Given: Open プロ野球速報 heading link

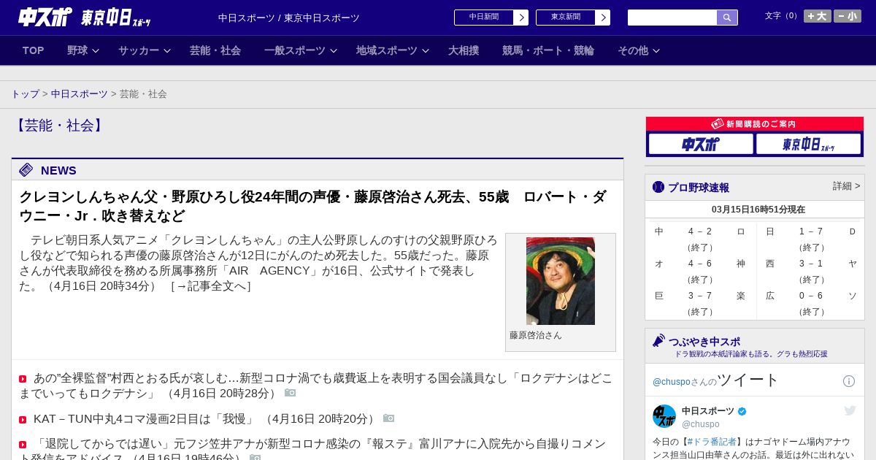Looking at the screenshot, I should (x=699, y=188).
